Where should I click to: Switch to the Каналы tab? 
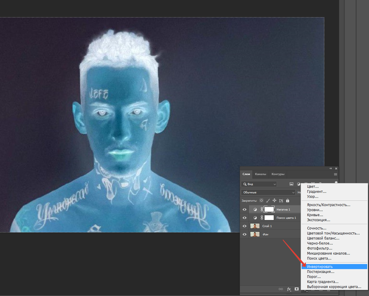coord(260,174)
